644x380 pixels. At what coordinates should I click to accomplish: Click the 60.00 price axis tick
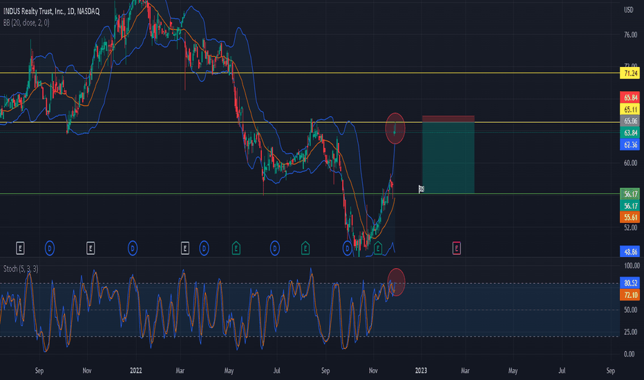point(630,163)
